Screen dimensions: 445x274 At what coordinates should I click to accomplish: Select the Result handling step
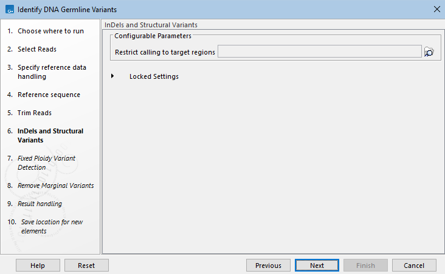40,204
